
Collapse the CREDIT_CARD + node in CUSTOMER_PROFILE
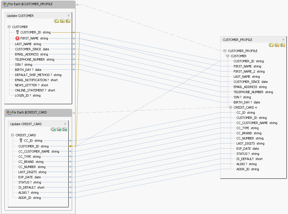click(230, 107)
